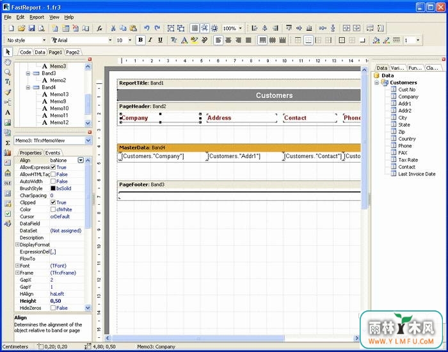Viewport: 448px width, 352px height.
Task: Center text horizontally in toolbar
Action: [x=228, y=40]
